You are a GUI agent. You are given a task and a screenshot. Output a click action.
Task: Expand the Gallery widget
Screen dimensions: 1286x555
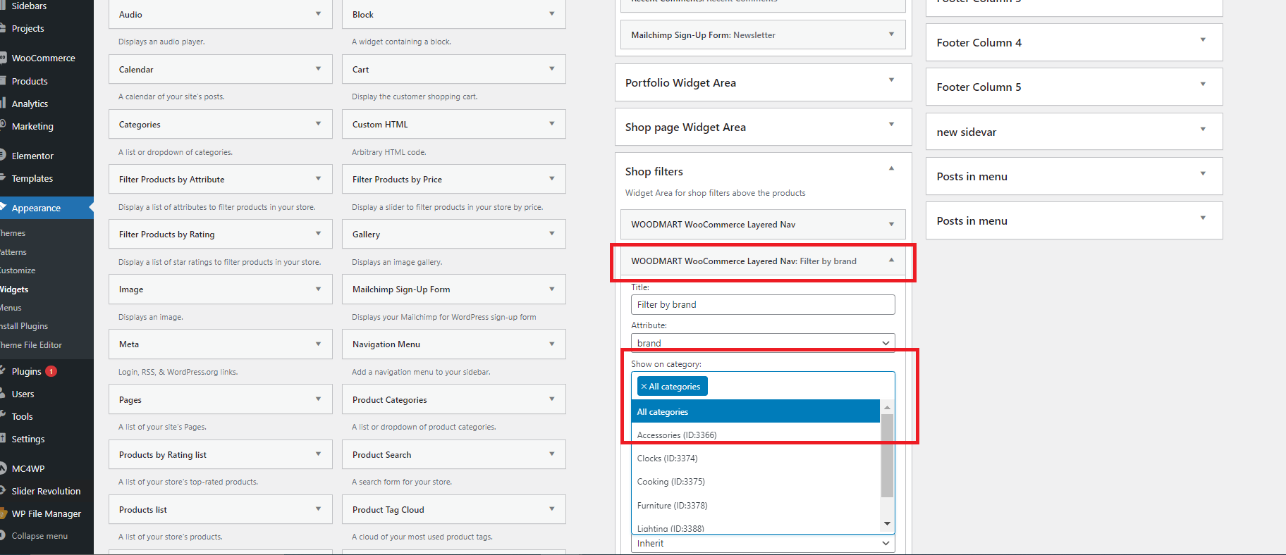(x=551, y=234)
